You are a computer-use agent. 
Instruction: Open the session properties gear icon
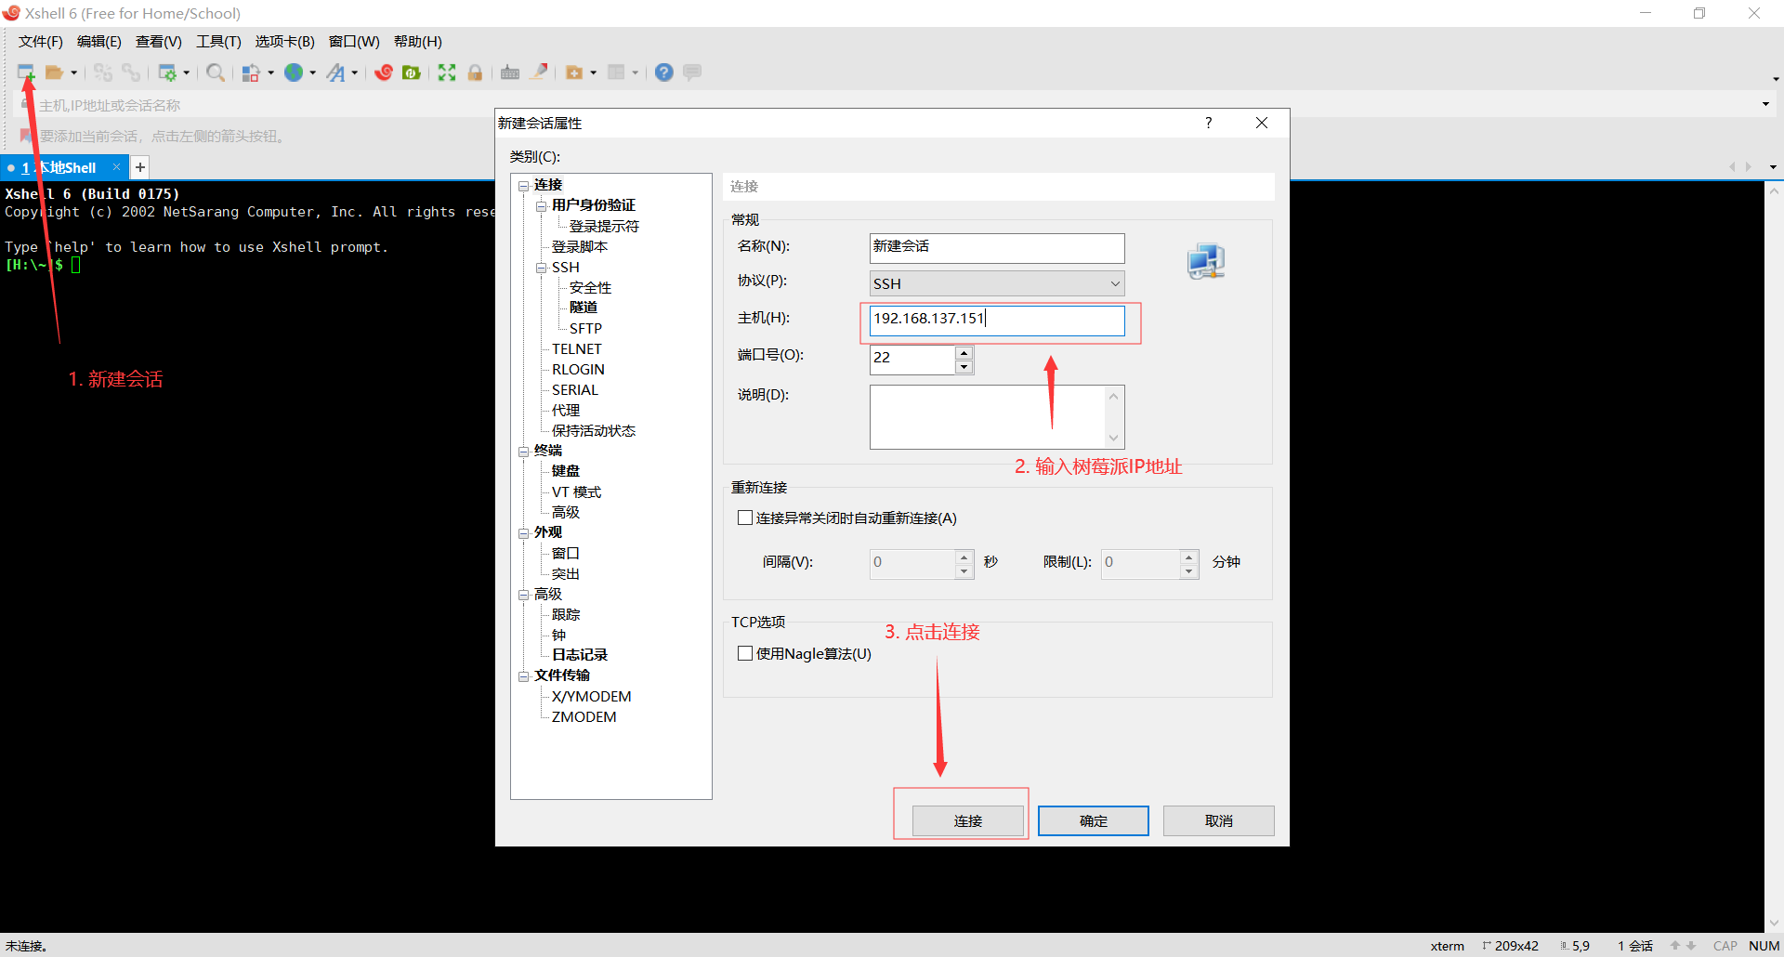[167, 72]
